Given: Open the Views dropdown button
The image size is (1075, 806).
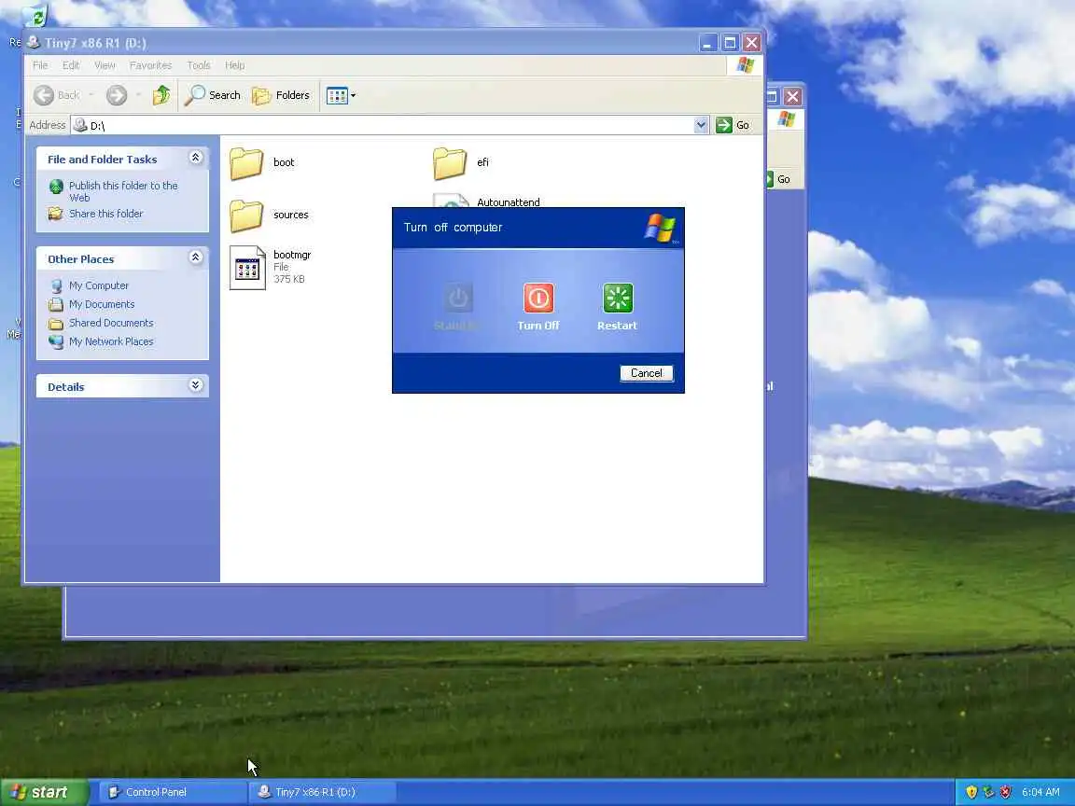Looking at the screenshot, I should [x=341, y=95].
